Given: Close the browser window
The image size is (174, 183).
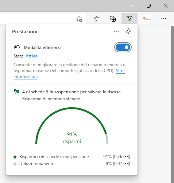Looking at the screenshot, I should [166, 6].
